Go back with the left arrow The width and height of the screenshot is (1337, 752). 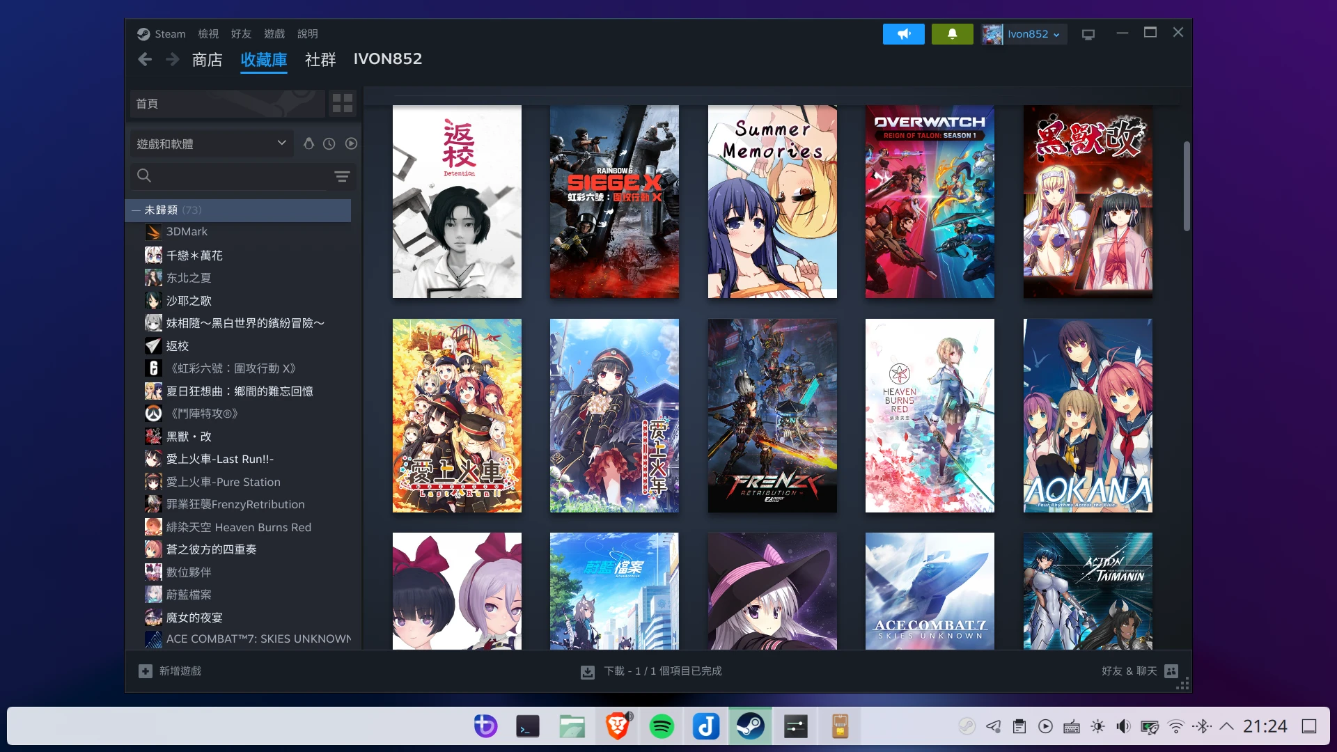click(x=145, y=60)
